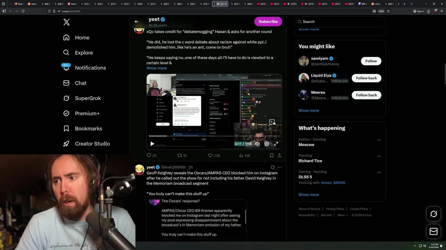Click the Search input field
This screenshot has width=446, height=250.
(x=340, y=22)
